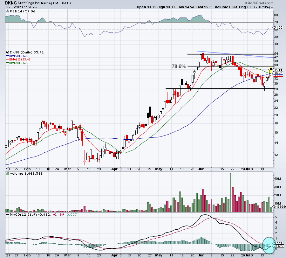The height and width of the screenshot is (258, 286).
Task: Click the yellow-highlighted latest candlestick
Action: click(270, 70)
